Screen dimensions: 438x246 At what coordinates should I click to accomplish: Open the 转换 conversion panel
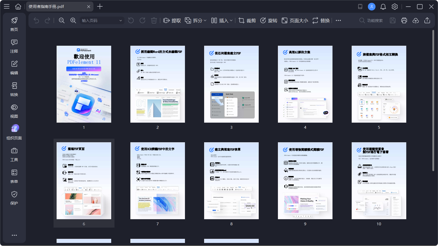pyautogui.click(x=14, y=89)
